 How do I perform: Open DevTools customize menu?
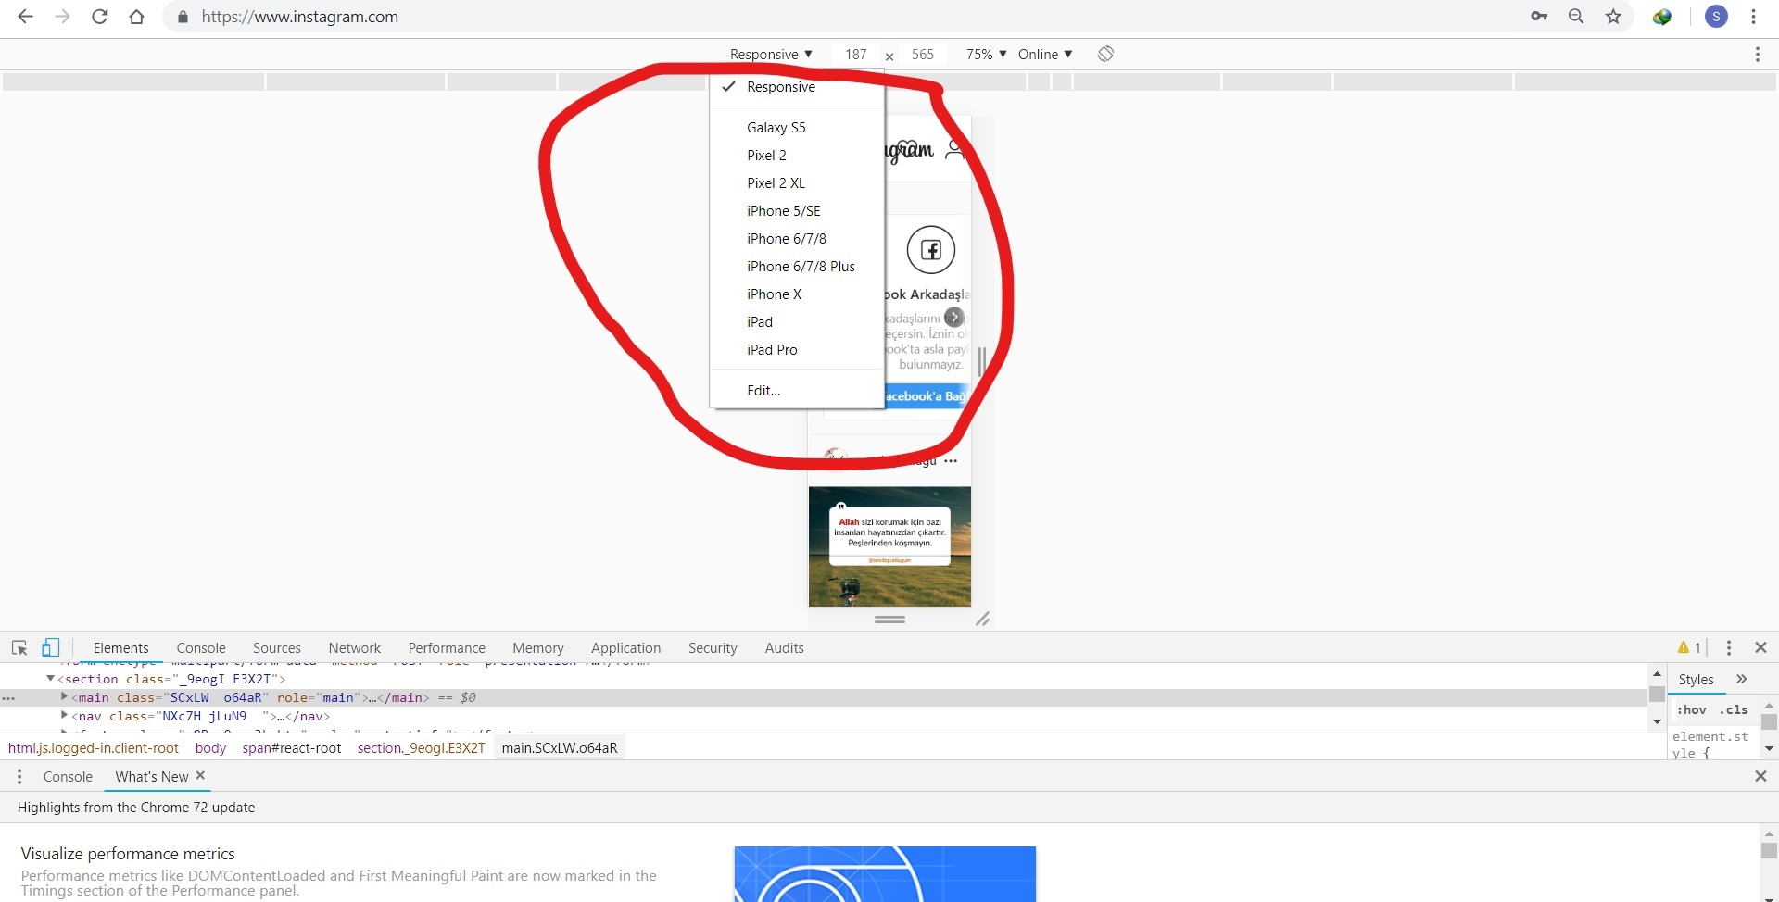pyautogui.click(x=1728, y=647)
